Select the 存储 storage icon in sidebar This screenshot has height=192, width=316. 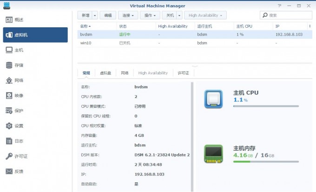tap(9, 65)
